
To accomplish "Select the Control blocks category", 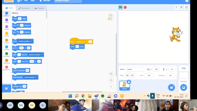I will pos(7,41).
